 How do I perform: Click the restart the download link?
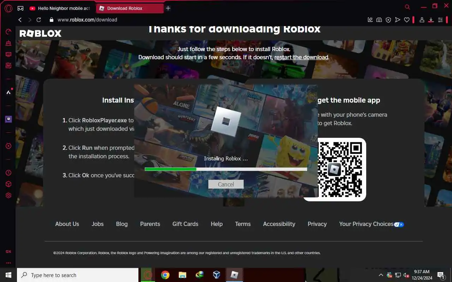[301, 57]
